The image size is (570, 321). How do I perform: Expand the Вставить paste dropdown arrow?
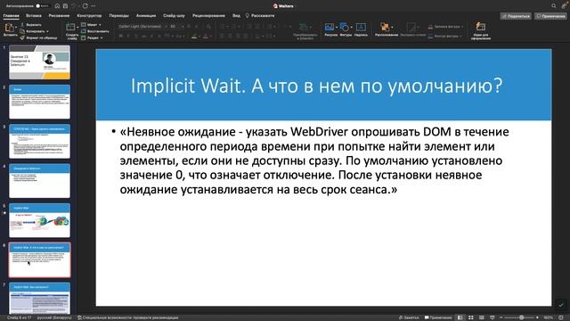[16, 28]
